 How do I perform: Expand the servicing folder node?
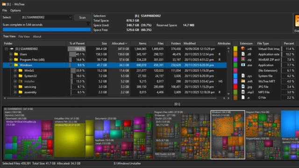tap(15, 87)
